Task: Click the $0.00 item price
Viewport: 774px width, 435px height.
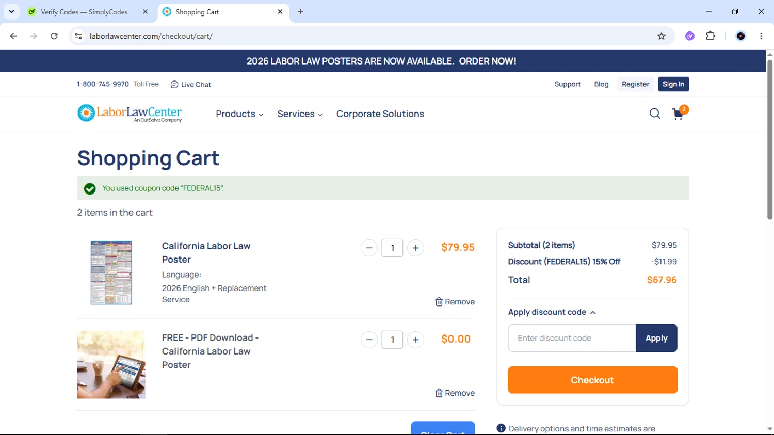Action: click(456, 339)
